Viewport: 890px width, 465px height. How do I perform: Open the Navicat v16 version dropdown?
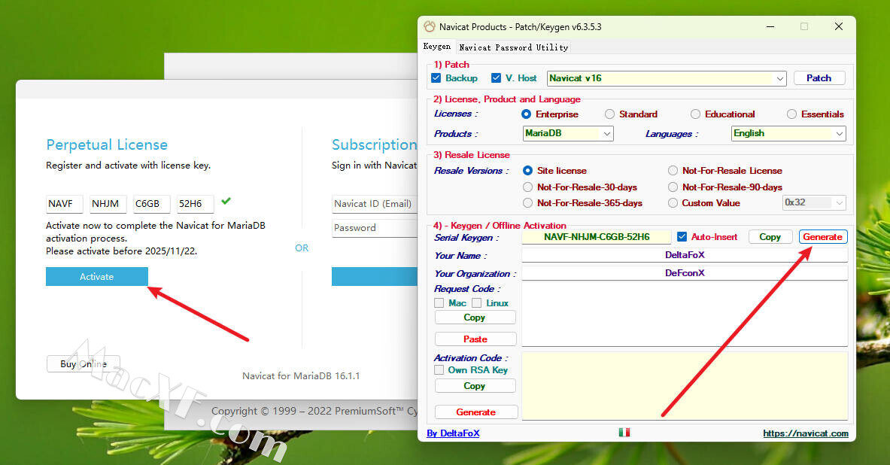[780, 78]
